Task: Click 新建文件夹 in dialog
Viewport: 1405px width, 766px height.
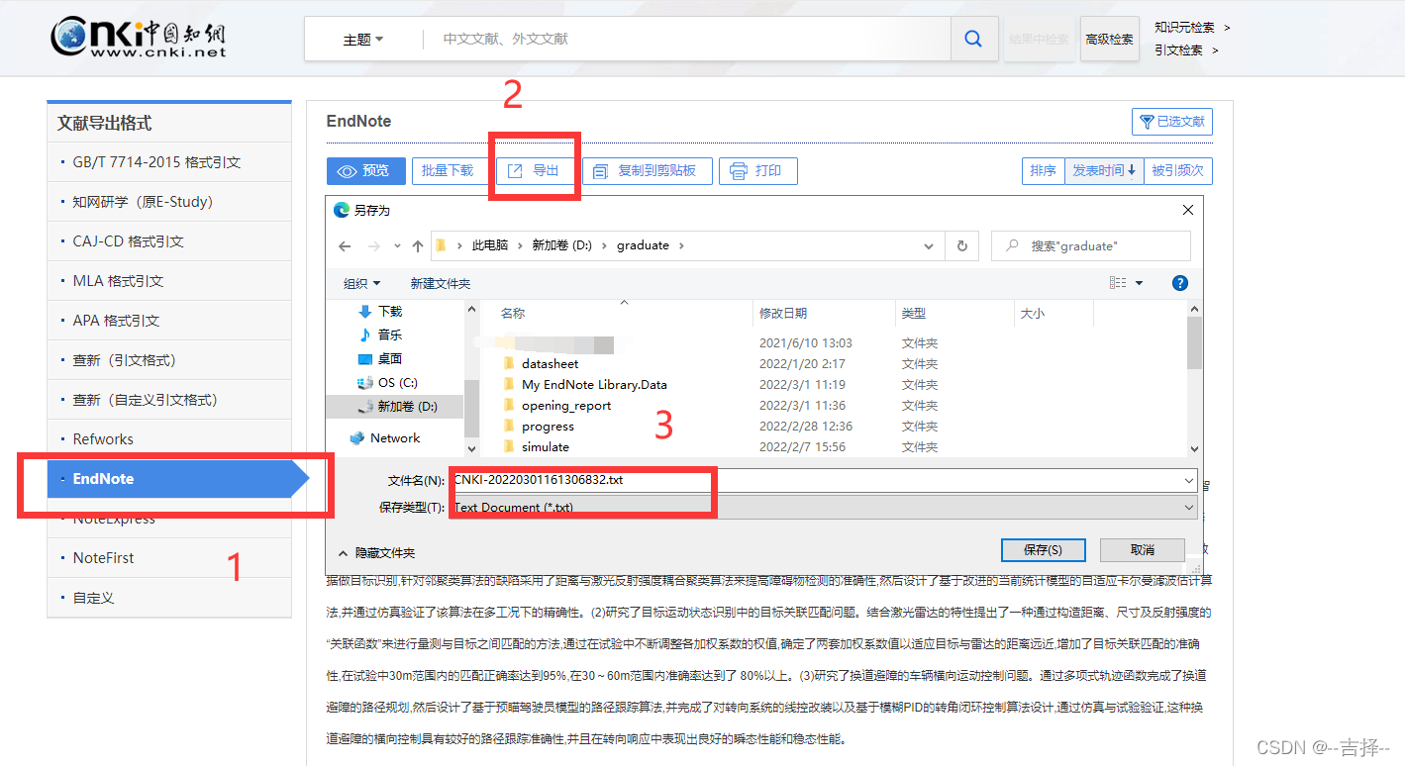Action: 441,283
